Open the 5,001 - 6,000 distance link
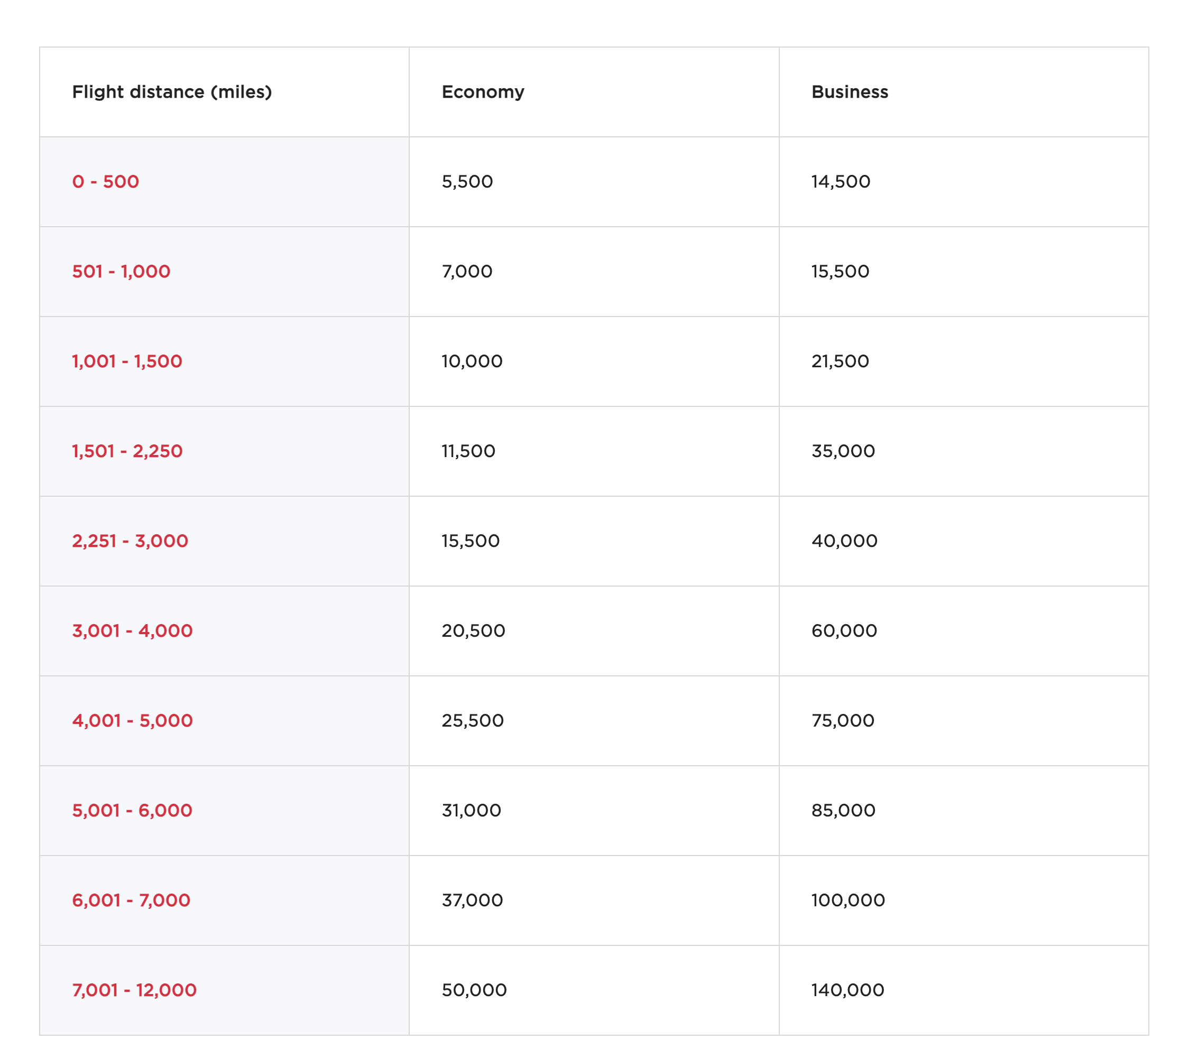The height and width of the screenshot is (1059, 1180). click(132, 811)
